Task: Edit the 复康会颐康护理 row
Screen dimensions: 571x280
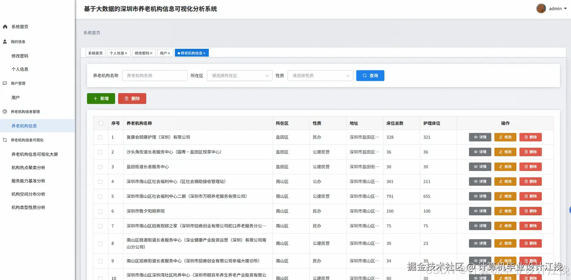Action: click(505, 137)
